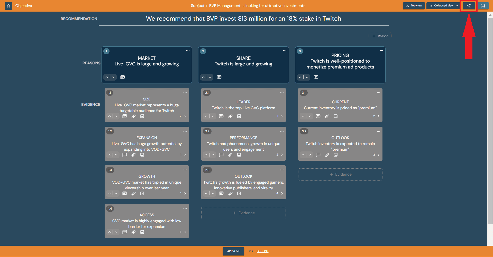
Task: Open the more options menu on PRICING card
Action: coord(381,50)
